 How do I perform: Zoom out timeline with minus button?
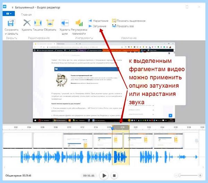tap(176, 175)
